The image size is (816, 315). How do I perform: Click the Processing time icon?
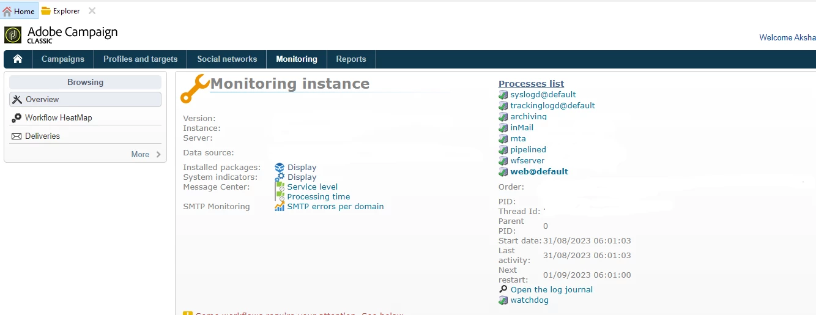tap(280, 196)
